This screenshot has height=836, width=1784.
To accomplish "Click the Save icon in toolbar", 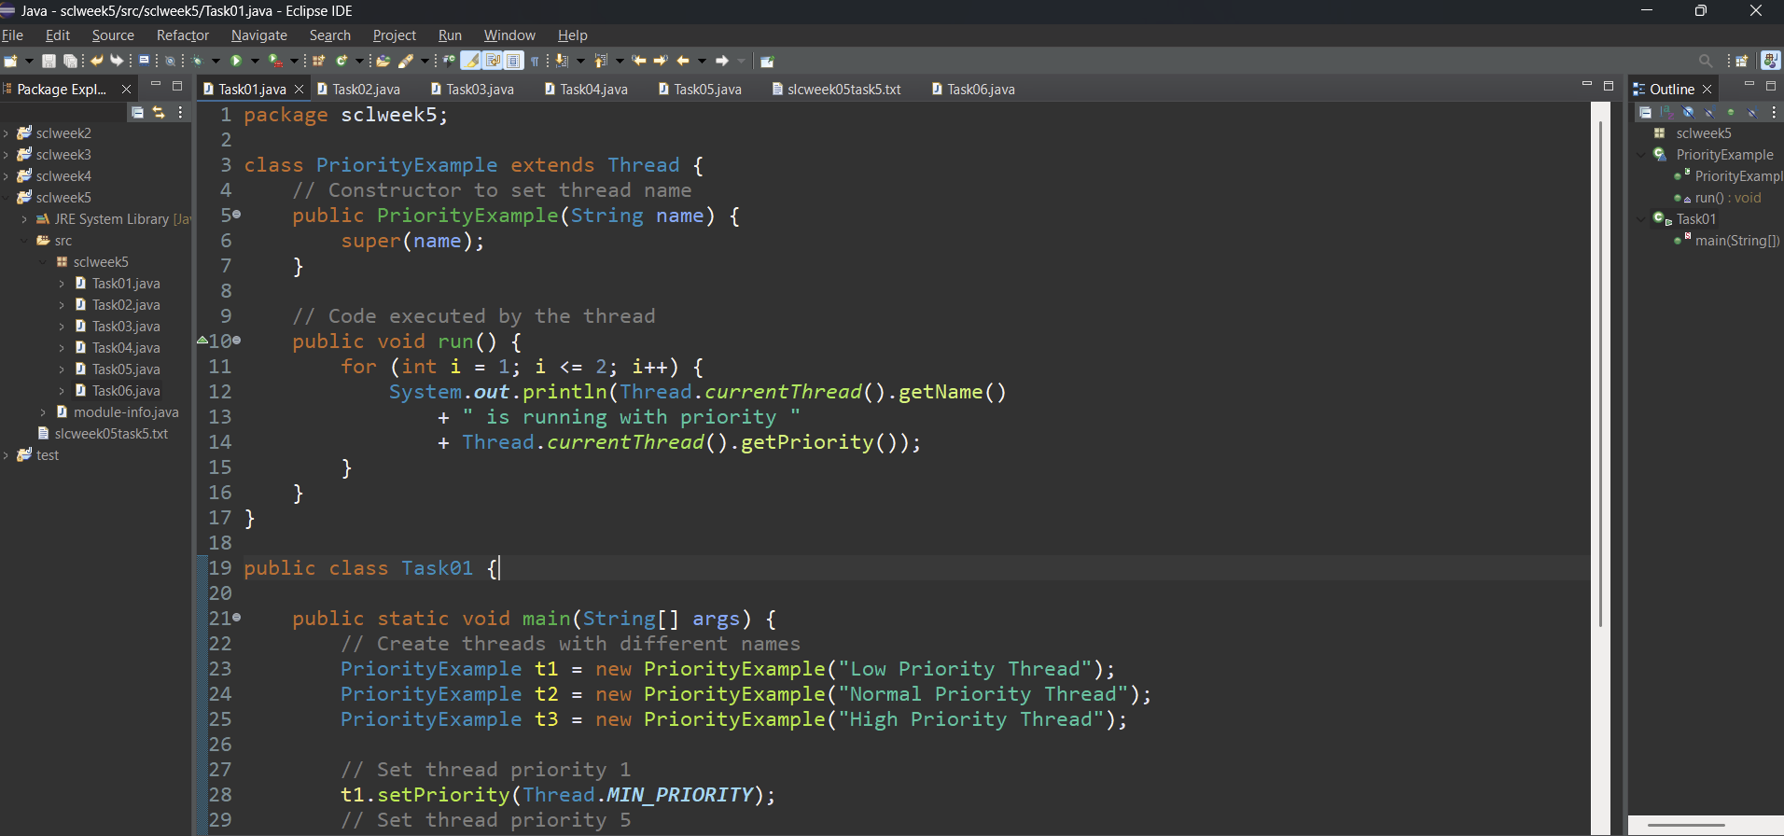I will tap(49, 61).
